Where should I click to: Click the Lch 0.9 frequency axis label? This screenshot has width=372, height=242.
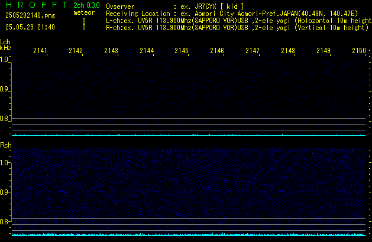[4, 89]
